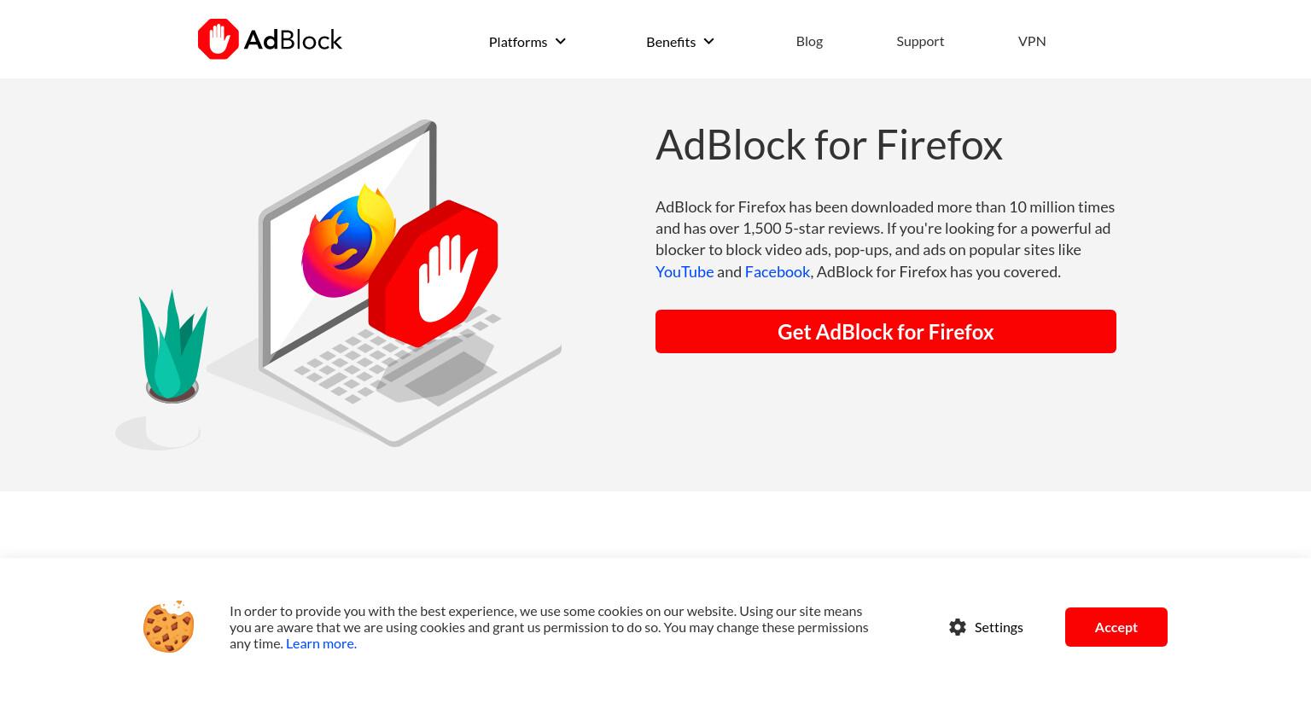The image size is (1311, 703).
Task: Click the cookie image in banner
Action: coord(169,627)
